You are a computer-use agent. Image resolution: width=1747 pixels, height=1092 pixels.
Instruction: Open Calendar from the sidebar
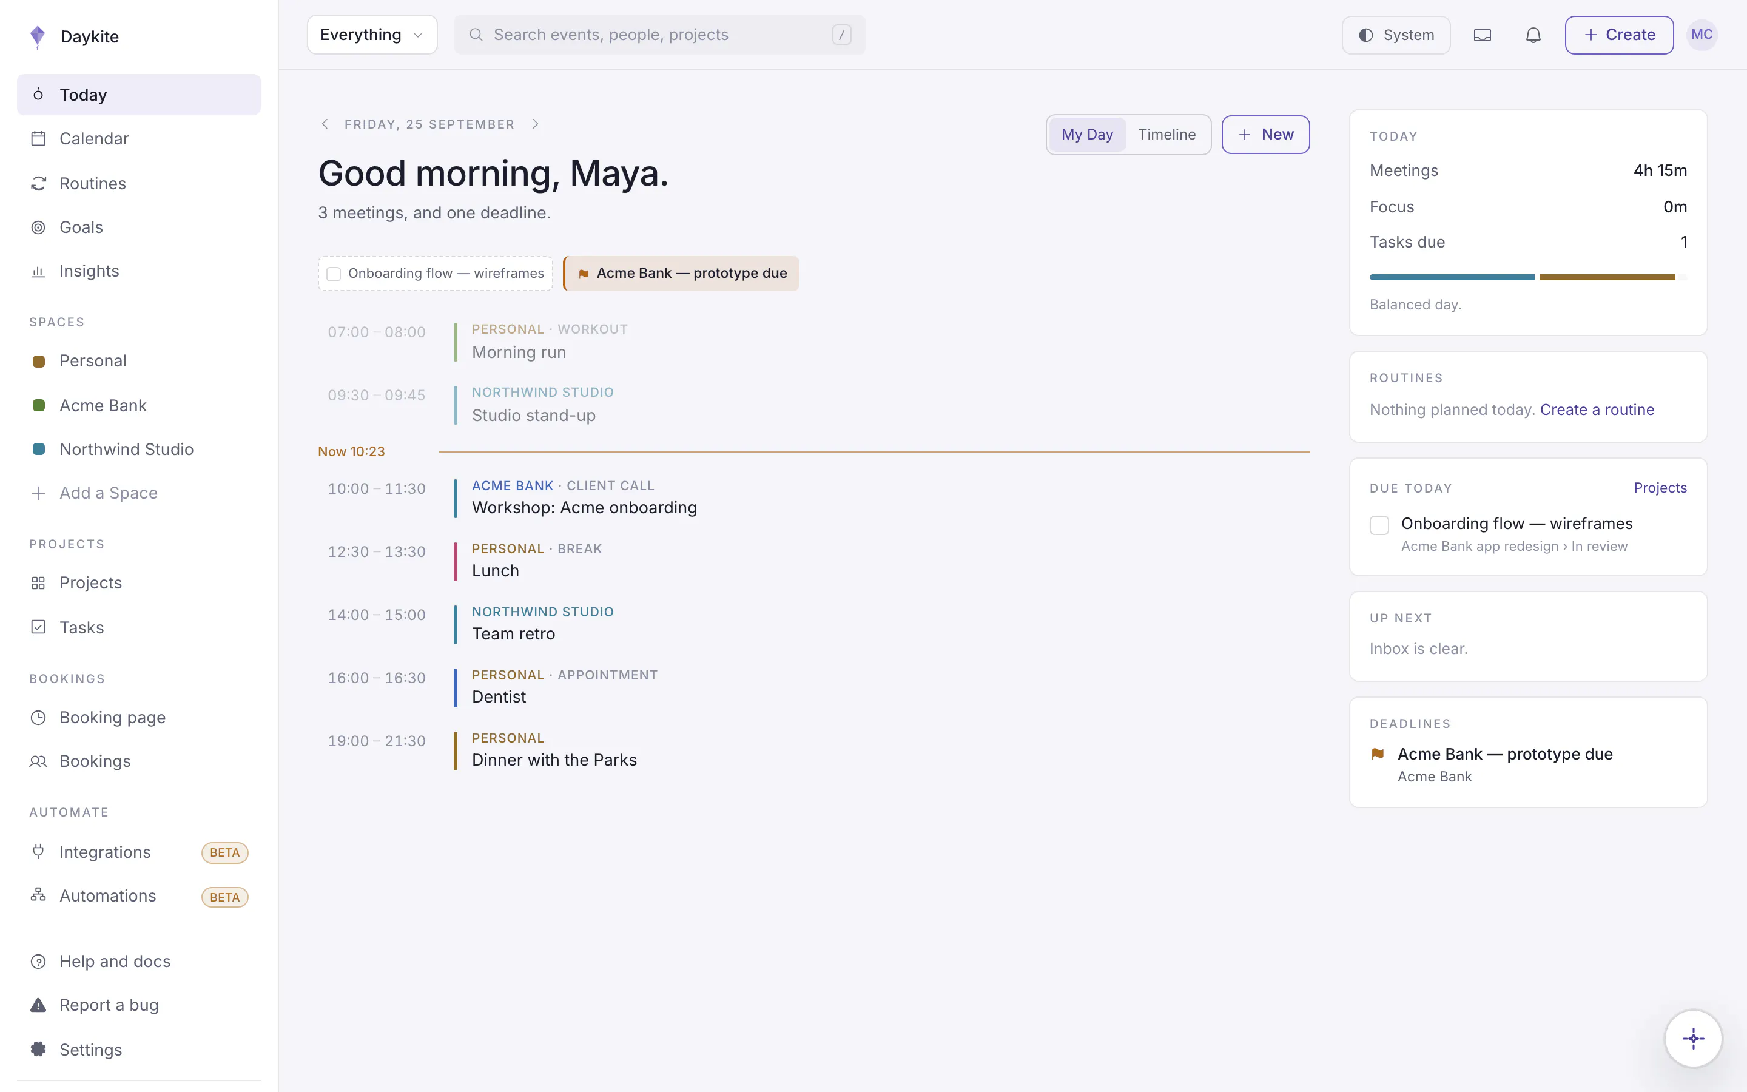pyautogui.click(x=138, y=139)
